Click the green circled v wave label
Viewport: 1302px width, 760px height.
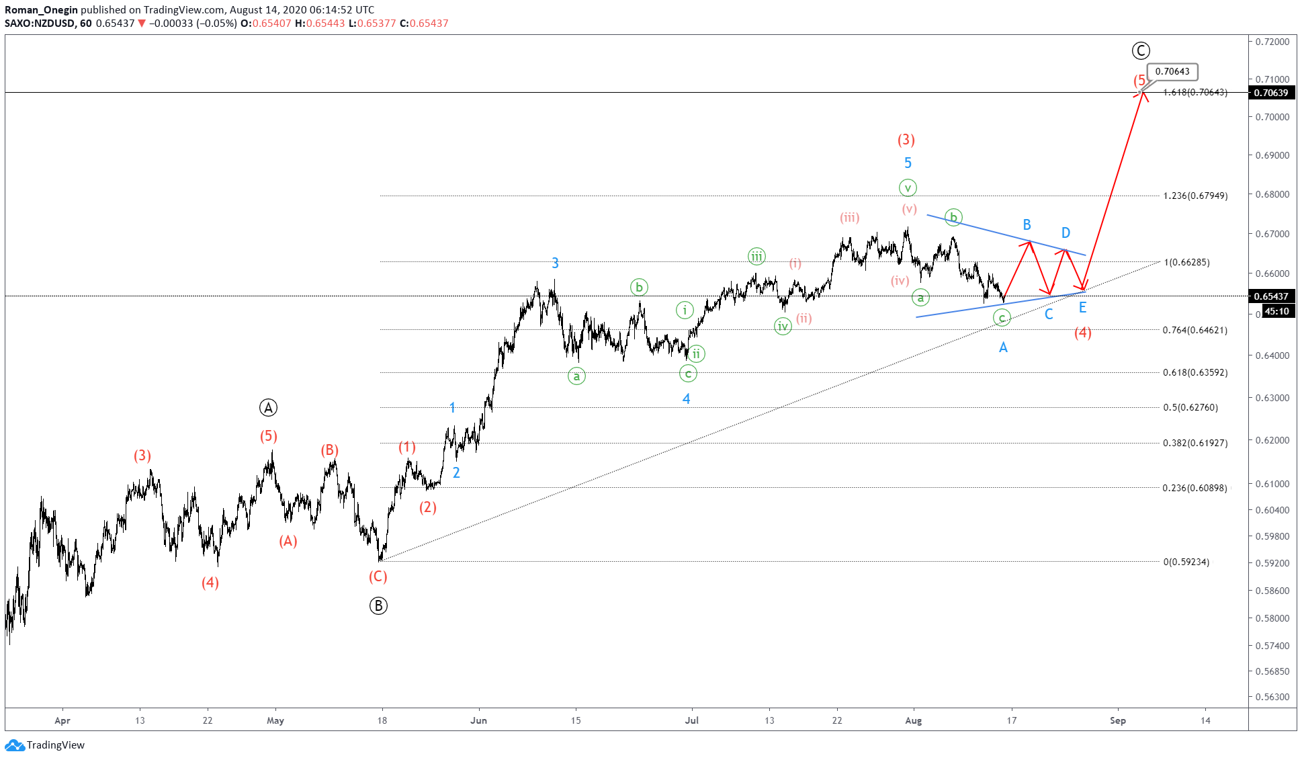(x=908, y=187)
